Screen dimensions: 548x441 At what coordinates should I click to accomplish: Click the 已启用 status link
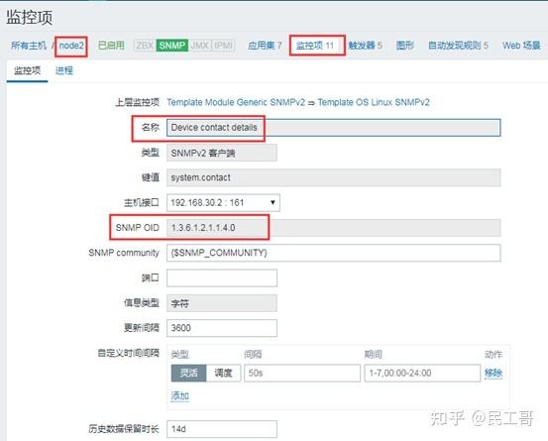tap(111, 46)
